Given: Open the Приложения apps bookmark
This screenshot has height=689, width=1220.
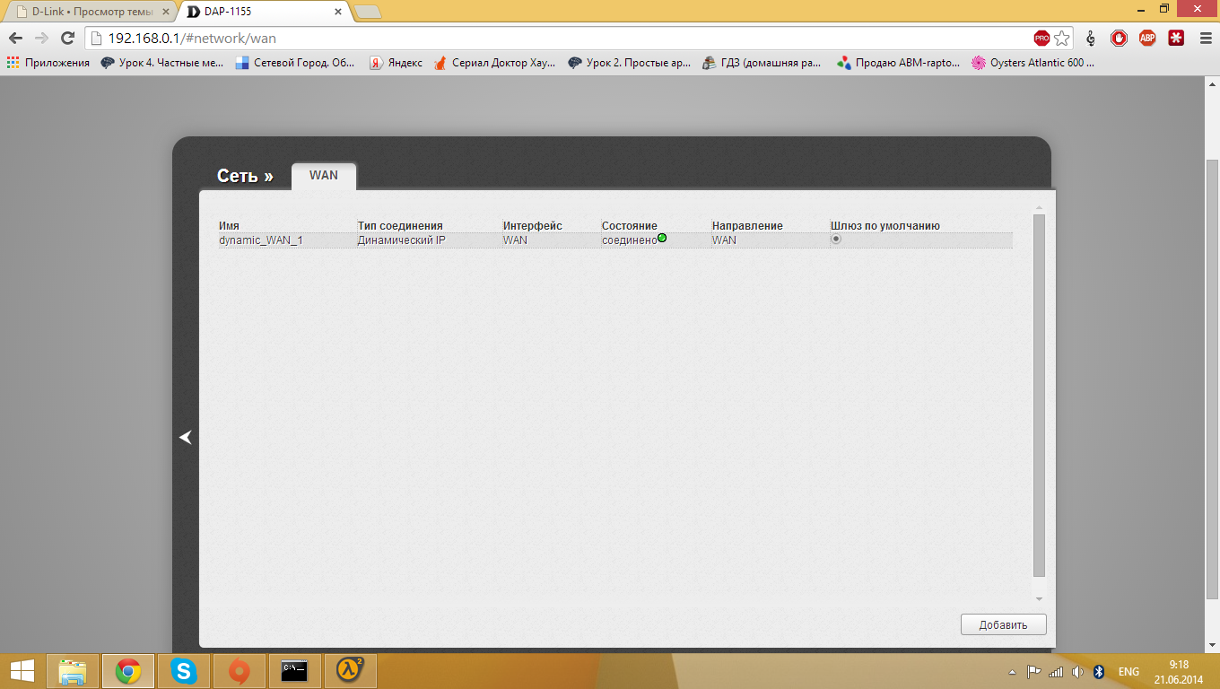Looking at the screenshot, I should 48,63.
